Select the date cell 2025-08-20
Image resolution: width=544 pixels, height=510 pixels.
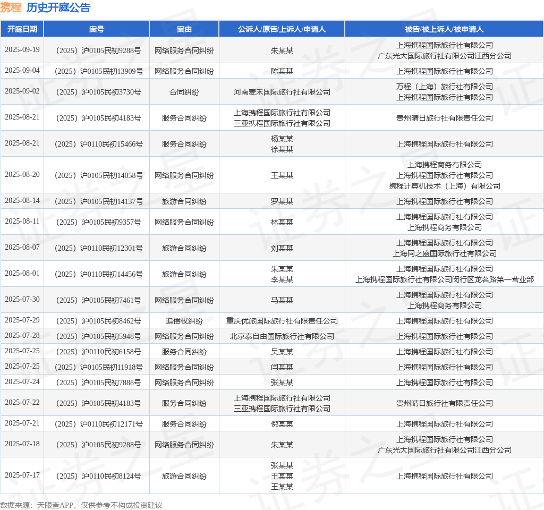point(22,174)
